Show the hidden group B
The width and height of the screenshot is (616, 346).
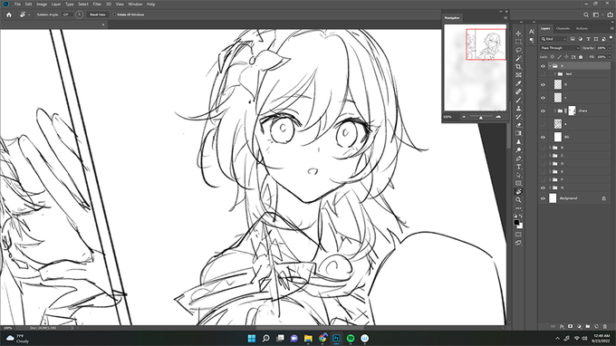click(543, 148)
